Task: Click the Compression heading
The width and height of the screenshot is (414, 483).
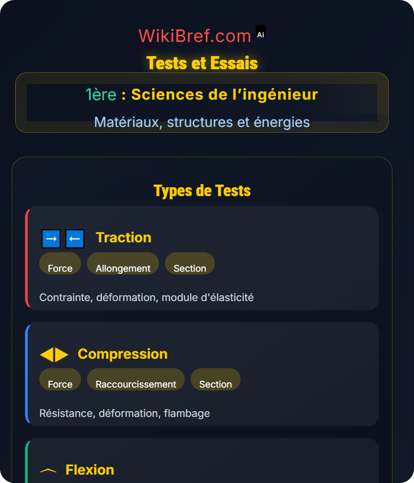Action: 123,354
